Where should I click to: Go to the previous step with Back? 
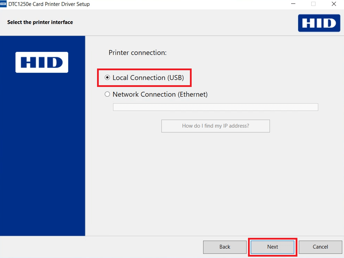click(225, 247)
